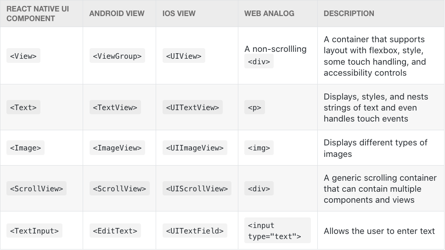445x250 pixels.
Task: Click the "Android View" column header
Action: coord(117,13)
